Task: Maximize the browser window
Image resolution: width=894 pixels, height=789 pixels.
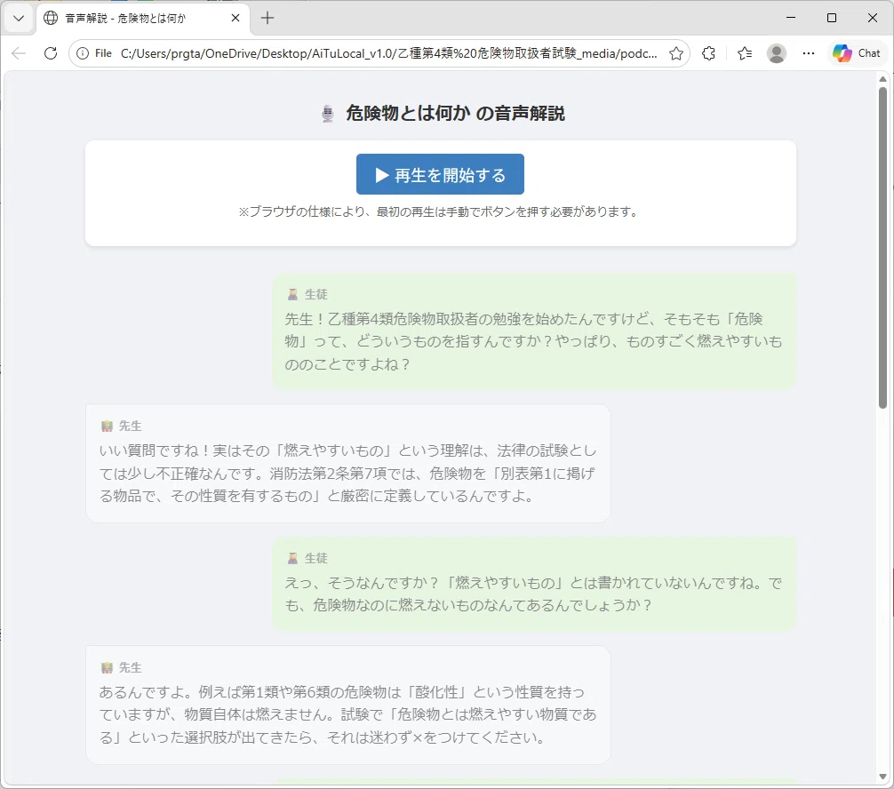Action: pos(832,18)
